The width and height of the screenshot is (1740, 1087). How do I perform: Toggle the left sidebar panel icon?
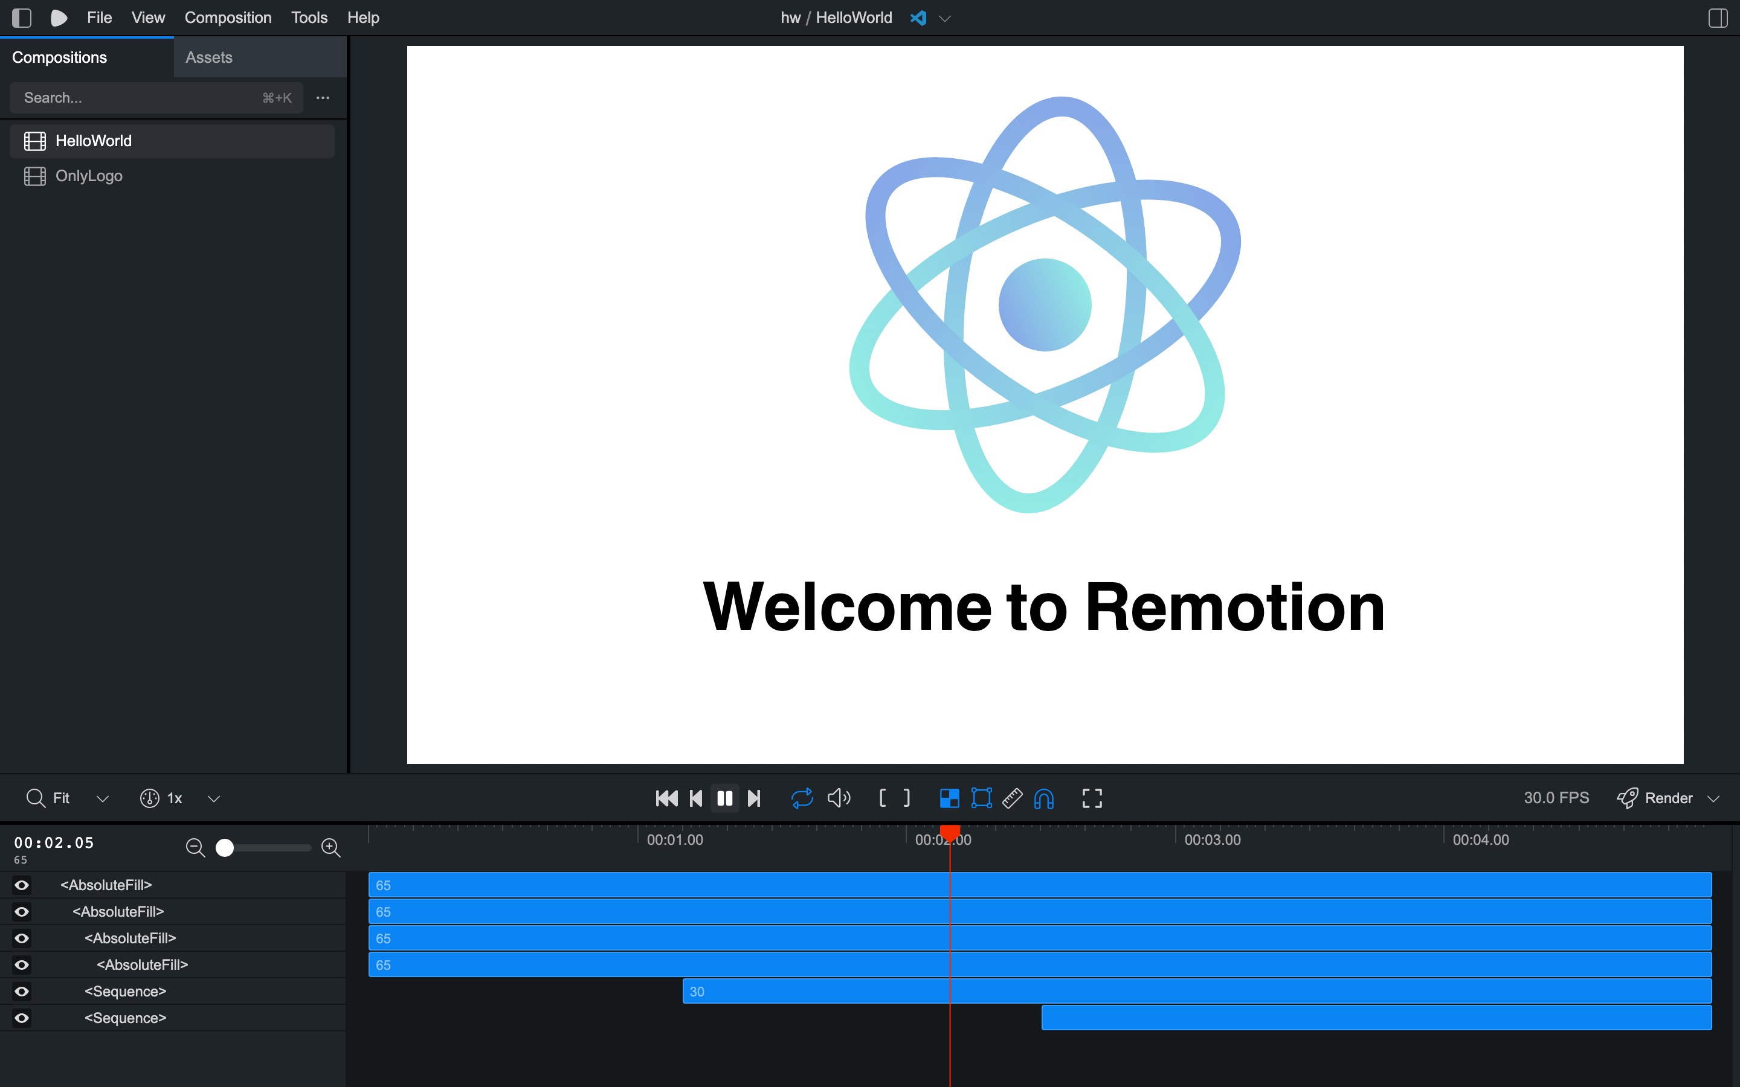click(22, 18)
